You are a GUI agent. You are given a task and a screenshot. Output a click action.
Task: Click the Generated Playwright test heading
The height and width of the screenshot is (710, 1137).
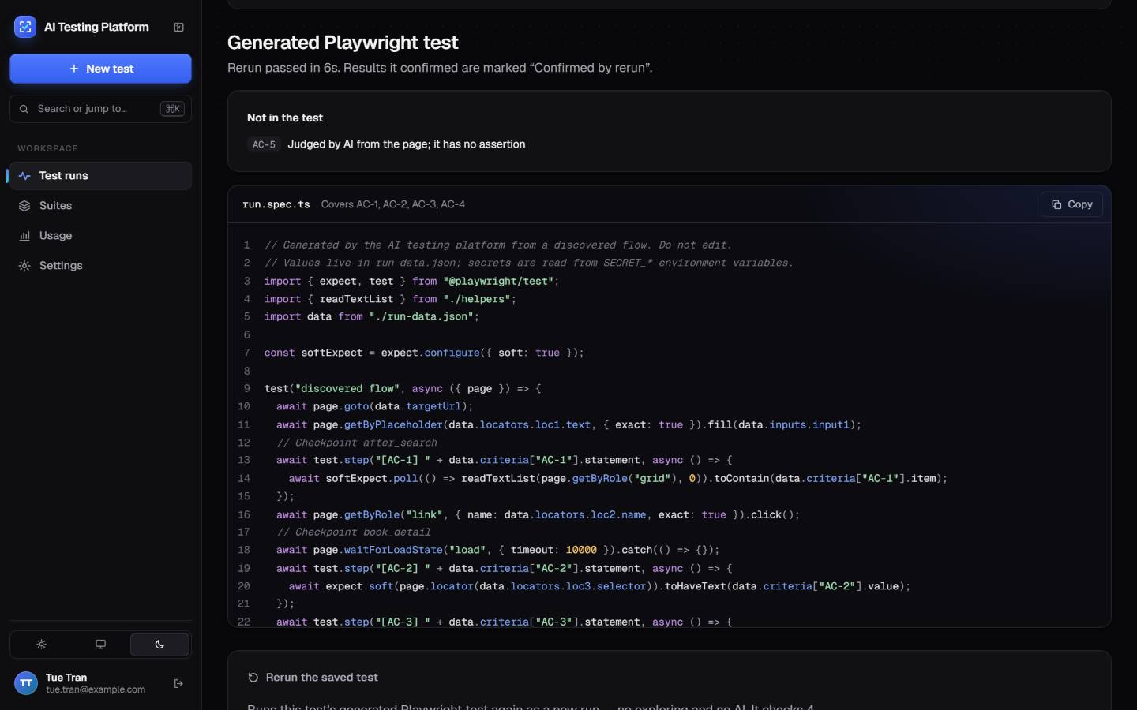point(343,43)
